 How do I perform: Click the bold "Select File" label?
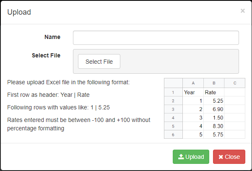[46, 55]
